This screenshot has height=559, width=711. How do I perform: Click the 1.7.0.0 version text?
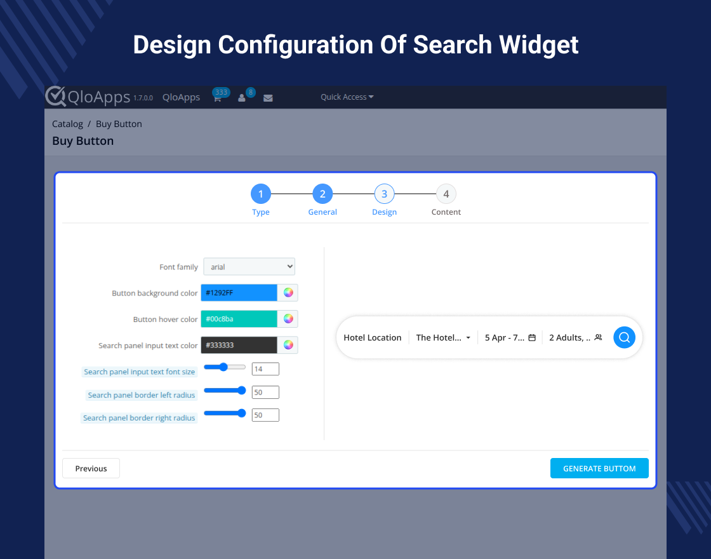coord(143,98)
